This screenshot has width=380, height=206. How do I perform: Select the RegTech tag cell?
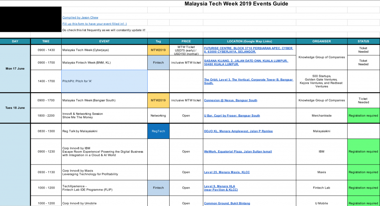(158, 131)
